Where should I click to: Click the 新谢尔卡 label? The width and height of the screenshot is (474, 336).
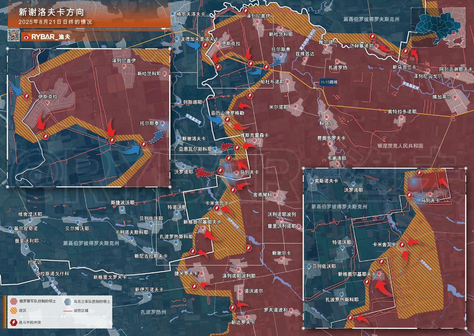(x=281, y=253)
